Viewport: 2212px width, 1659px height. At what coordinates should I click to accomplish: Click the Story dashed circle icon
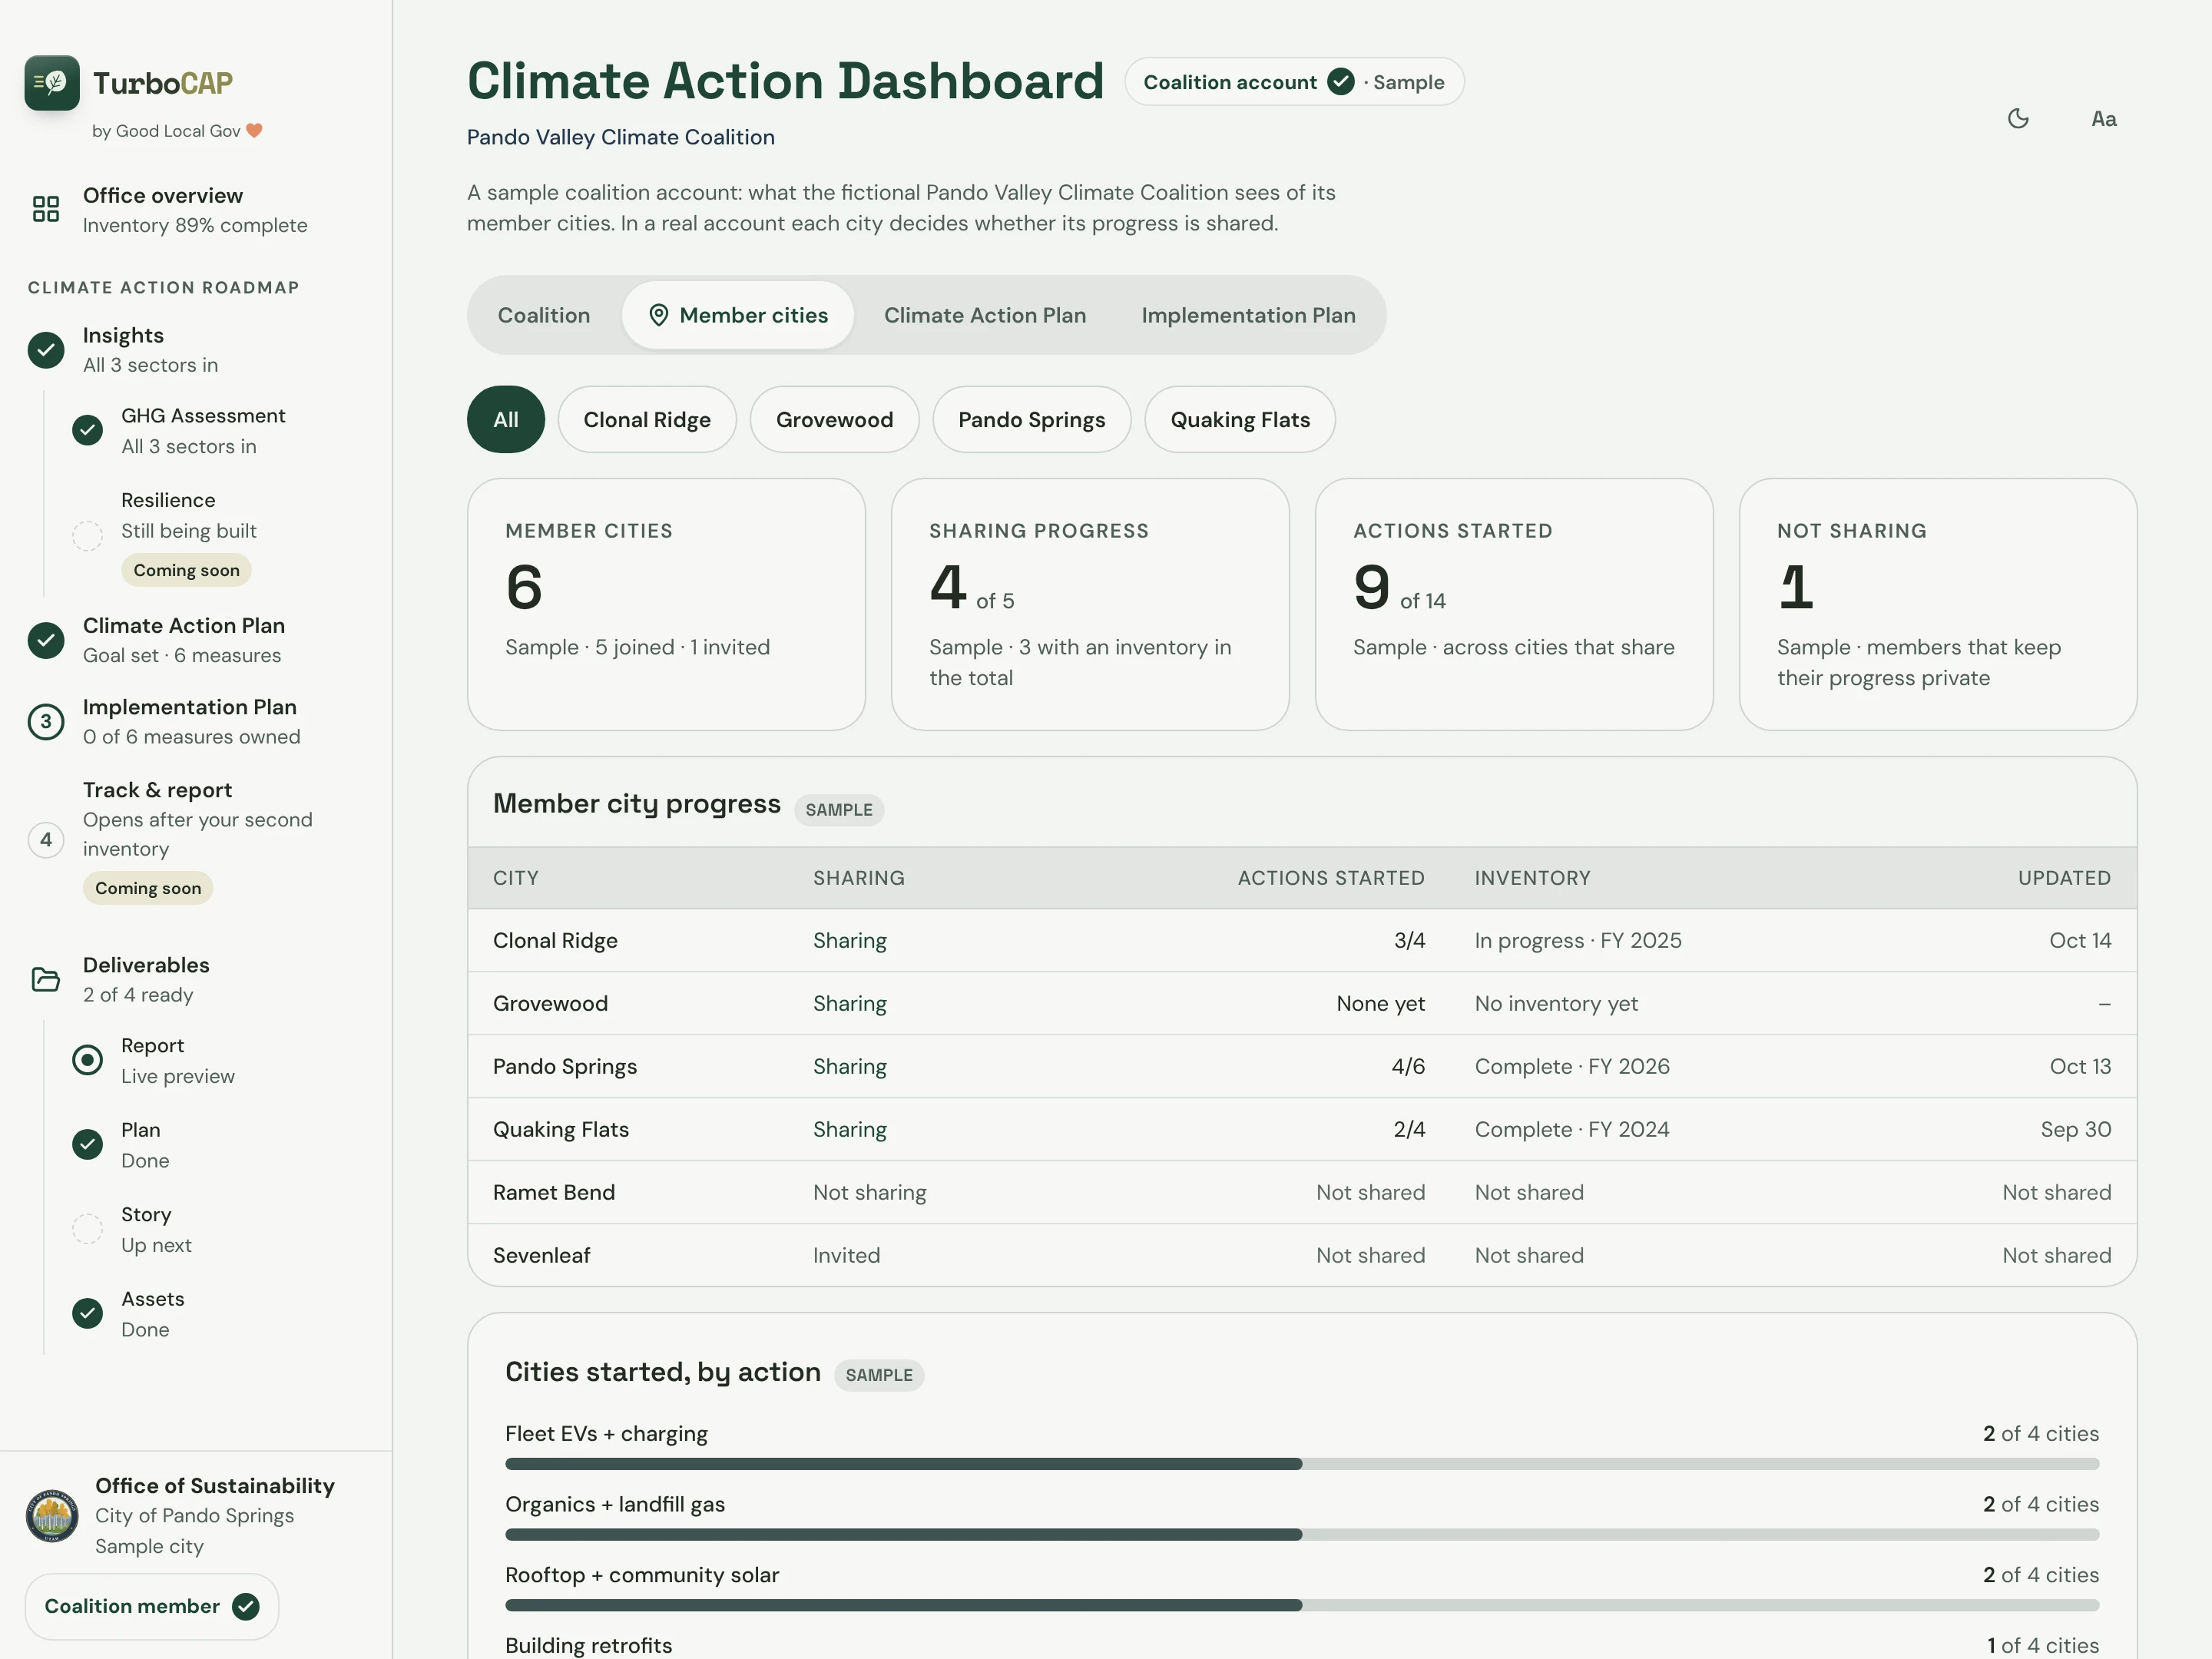click(88, 1229)
